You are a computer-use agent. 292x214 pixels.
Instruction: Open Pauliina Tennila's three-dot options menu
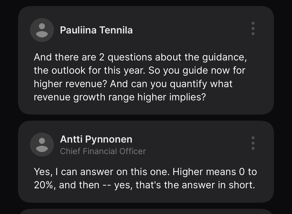[253, 28]
